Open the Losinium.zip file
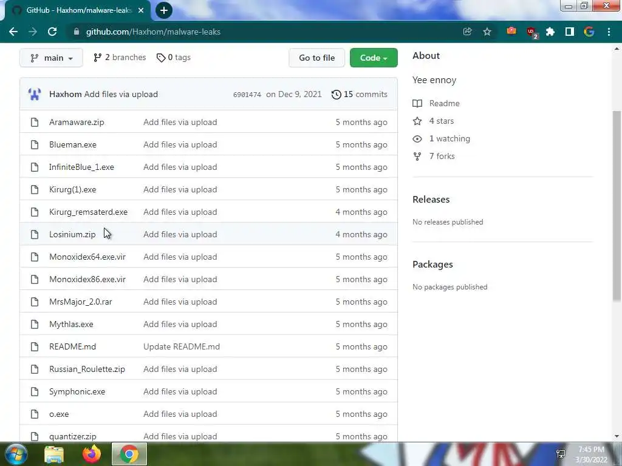Viewport: 622px width, 466px height. [x=72, y=235]
